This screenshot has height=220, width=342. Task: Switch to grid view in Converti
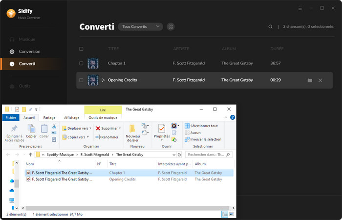click(171, 26)
